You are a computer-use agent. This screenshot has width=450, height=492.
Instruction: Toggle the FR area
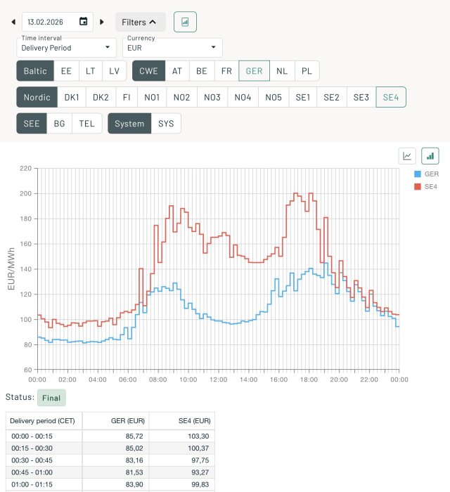(x=226, y=71)
